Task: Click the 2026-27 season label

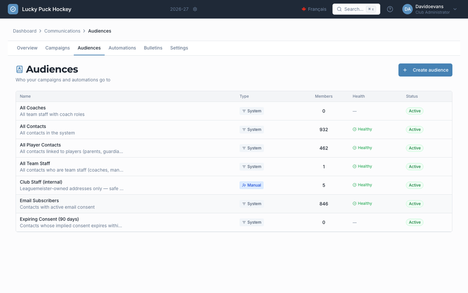Action: tap(179, 9)
